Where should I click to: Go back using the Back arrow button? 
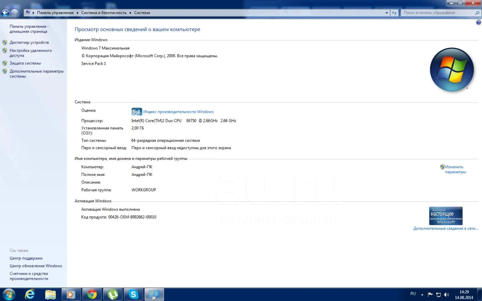click(5, 13)
